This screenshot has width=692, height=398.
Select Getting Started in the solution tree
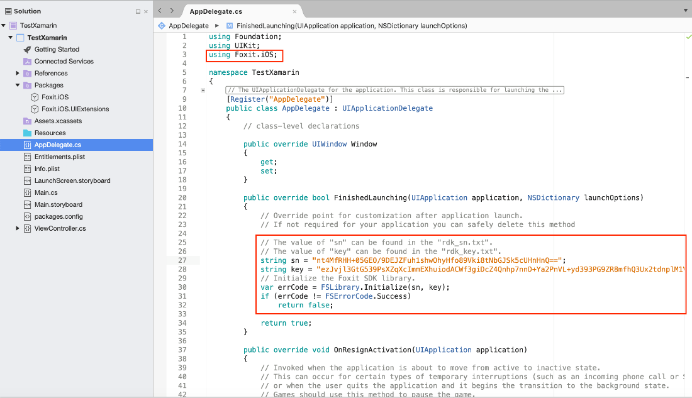click(x=57, y=50)
